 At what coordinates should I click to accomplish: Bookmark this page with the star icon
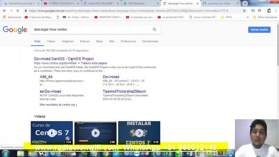244,10
